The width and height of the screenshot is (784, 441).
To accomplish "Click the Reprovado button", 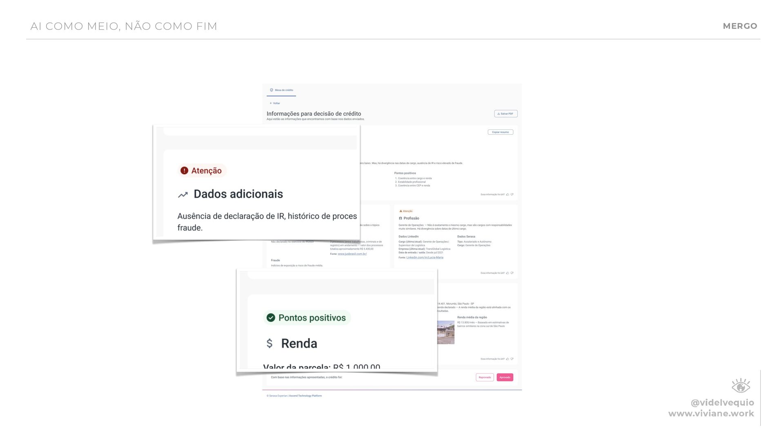I will (x=485, y=378).
